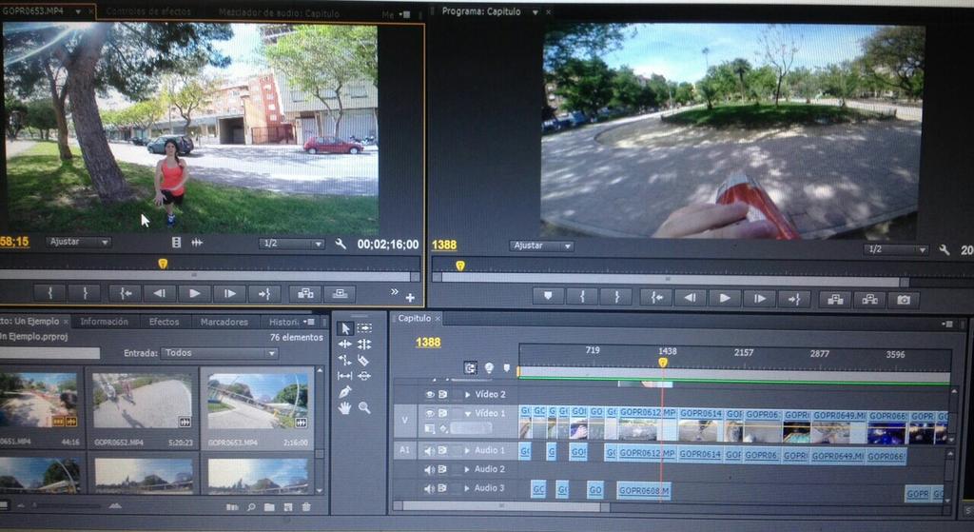Image resolution: width=974 pixels, height=532 pixels.
Task: Toggle sync lock on Audio 1
Action: 443,451
